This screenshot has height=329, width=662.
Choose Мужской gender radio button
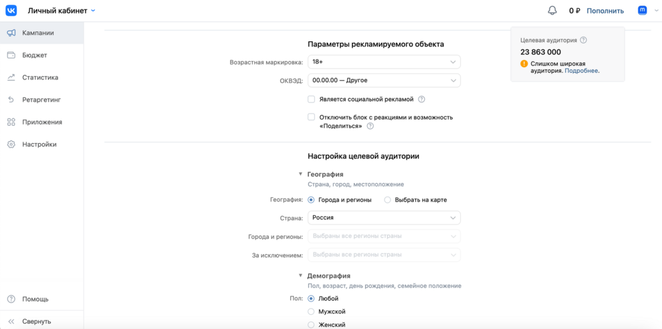pyautogui.click(x=312, y=312)
